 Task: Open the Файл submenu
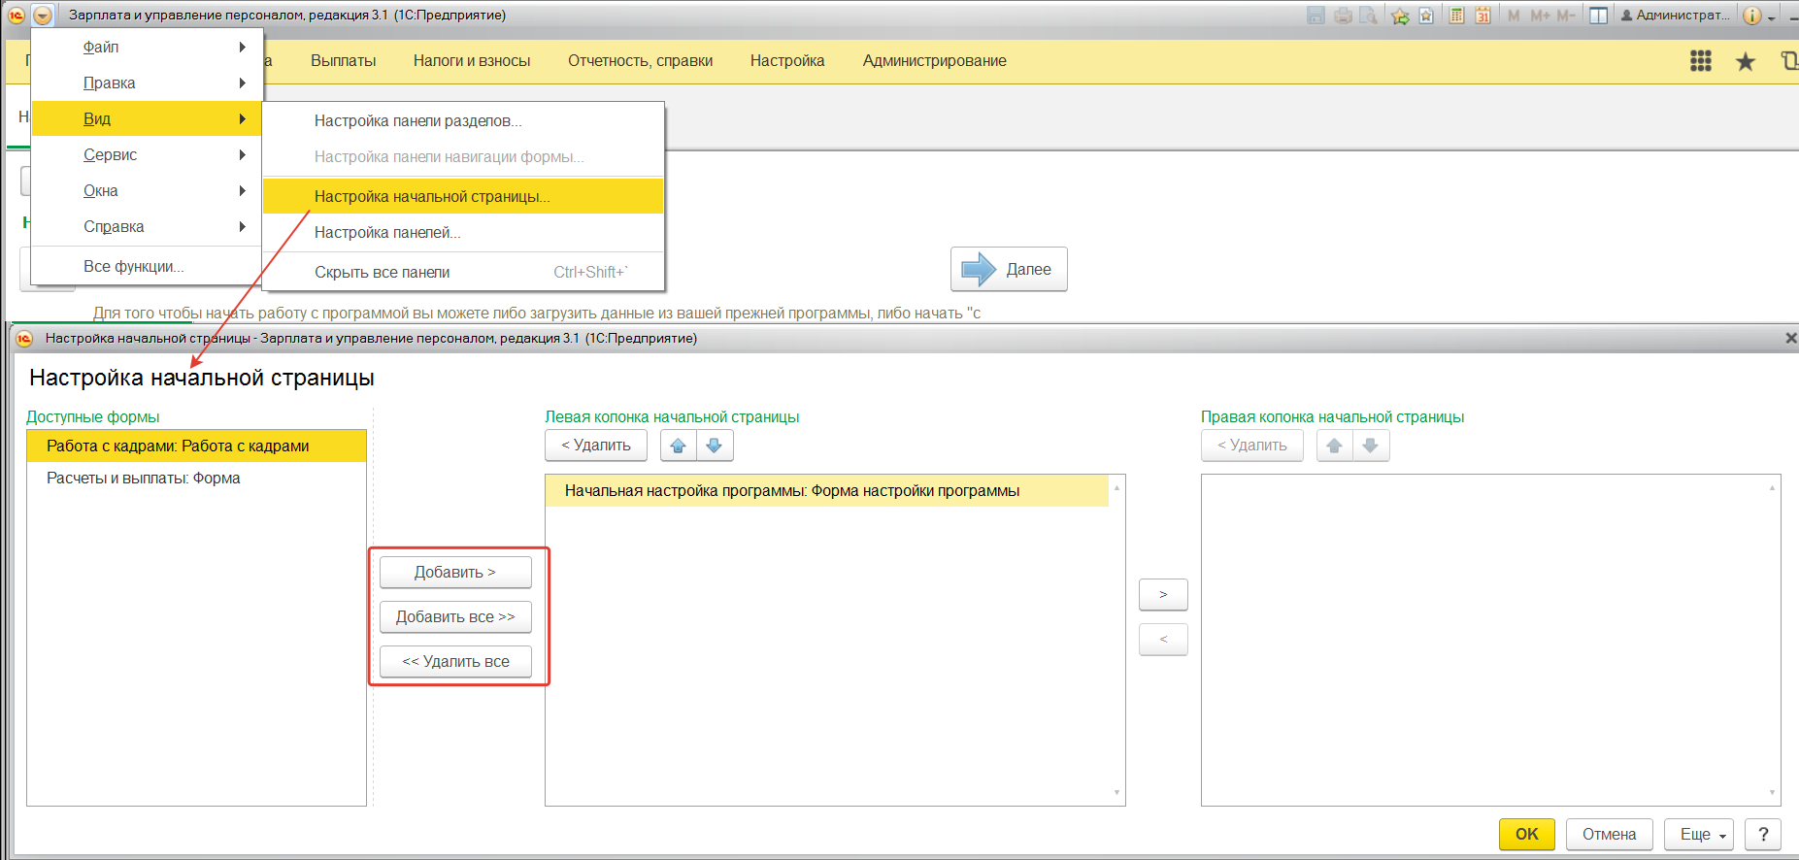coord(148,47)
